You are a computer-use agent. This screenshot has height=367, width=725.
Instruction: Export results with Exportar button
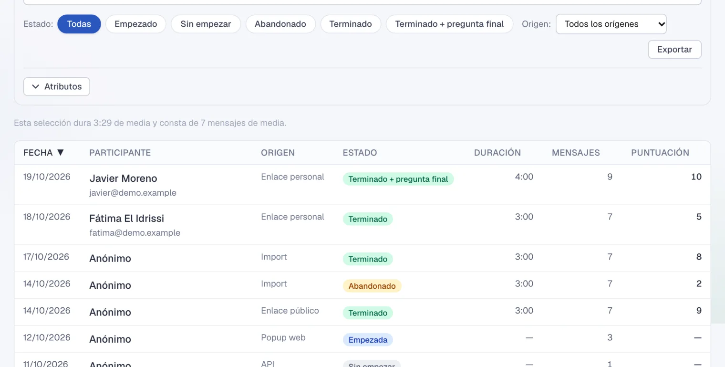point(674,50)
